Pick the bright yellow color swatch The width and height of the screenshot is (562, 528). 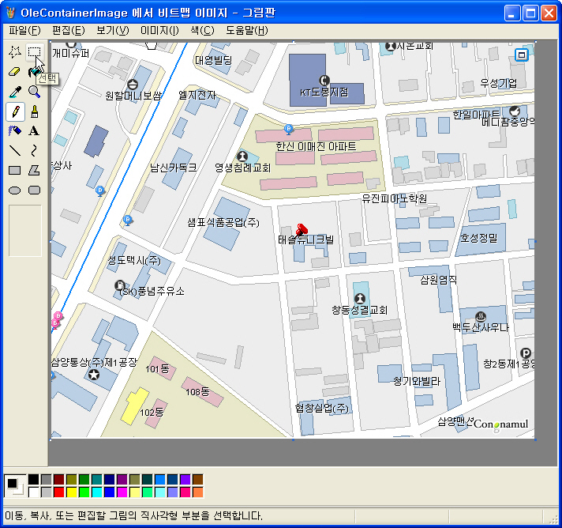(x=72, y=492)
